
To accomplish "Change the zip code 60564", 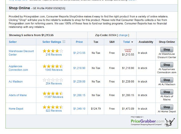I will click(123, 35).
